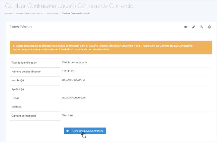Viewport: 217px width, 142px height.
Task: Select the Tipo de identificación label
Action: pyautogui.click(x=24, y=63)
